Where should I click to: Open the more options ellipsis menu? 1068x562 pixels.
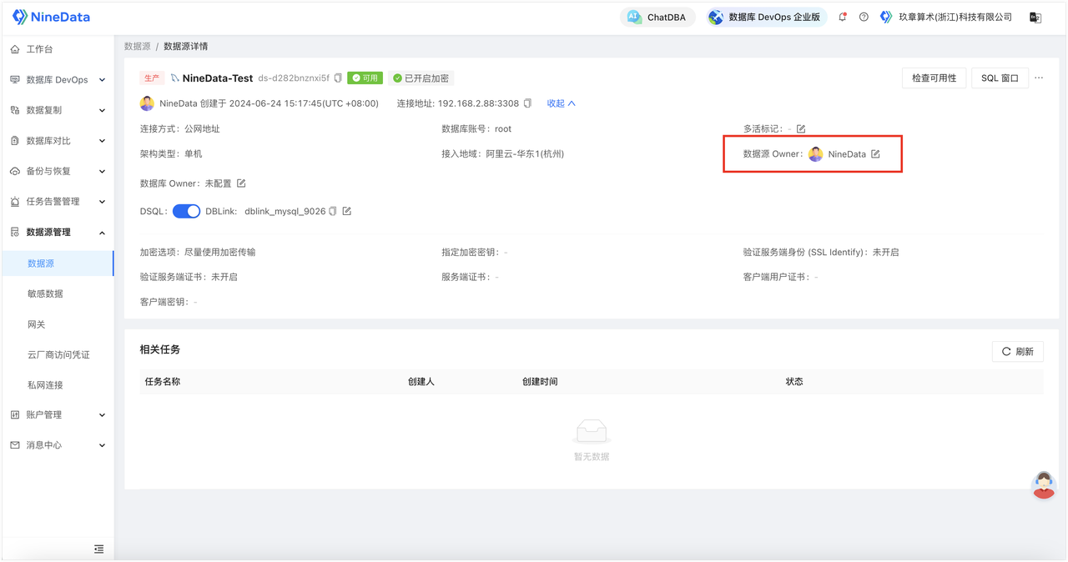pyautogui.click(x=1039, y=78)
